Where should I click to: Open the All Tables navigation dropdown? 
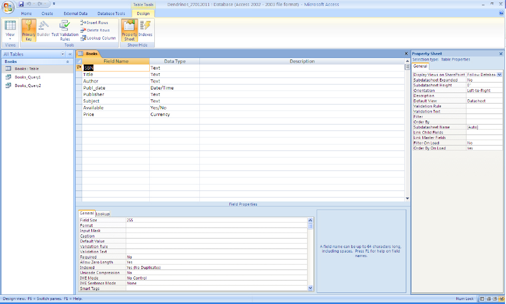63,54
